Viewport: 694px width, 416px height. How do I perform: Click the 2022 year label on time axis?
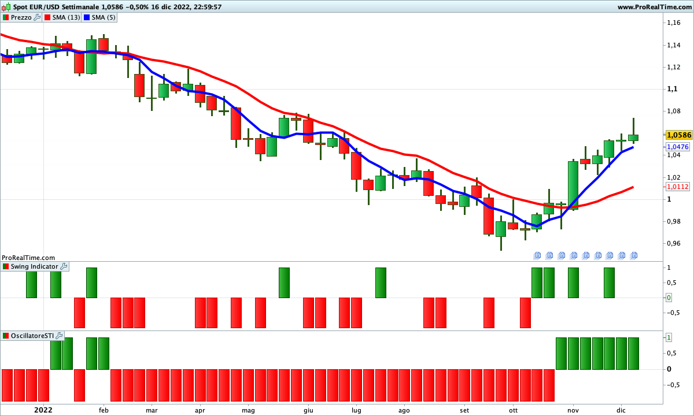(45, 410)
